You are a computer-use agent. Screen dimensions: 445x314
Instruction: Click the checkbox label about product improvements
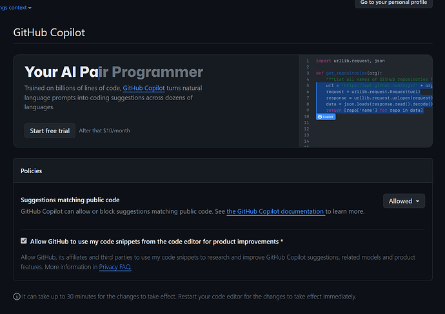[157, 242]
